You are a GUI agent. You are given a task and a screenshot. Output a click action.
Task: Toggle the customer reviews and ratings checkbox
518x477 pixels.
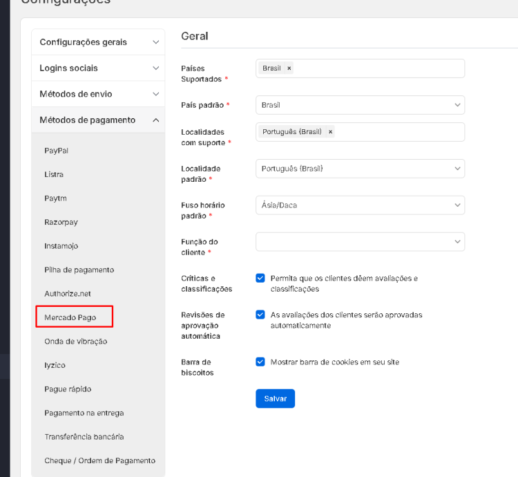260,278
